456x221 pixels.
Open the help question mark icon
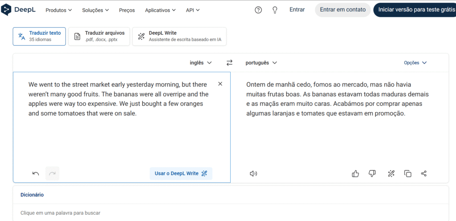(x=258, y=10)
